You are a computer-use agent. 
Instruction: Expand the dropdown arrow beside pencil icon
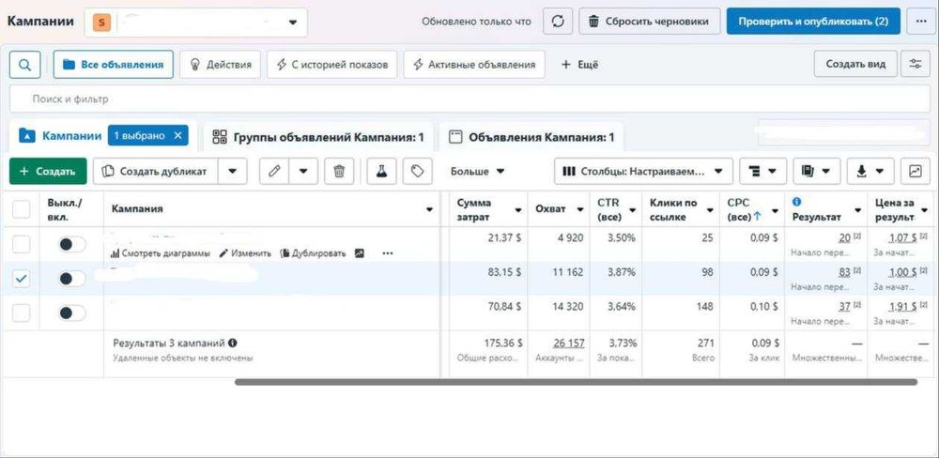pos(303,171)
